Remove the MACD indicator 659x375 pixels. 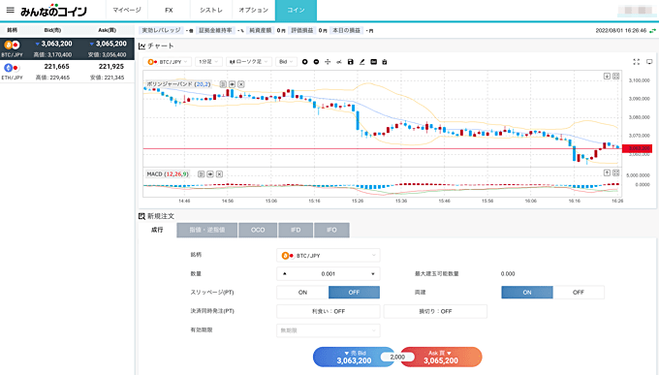(219, 174)
